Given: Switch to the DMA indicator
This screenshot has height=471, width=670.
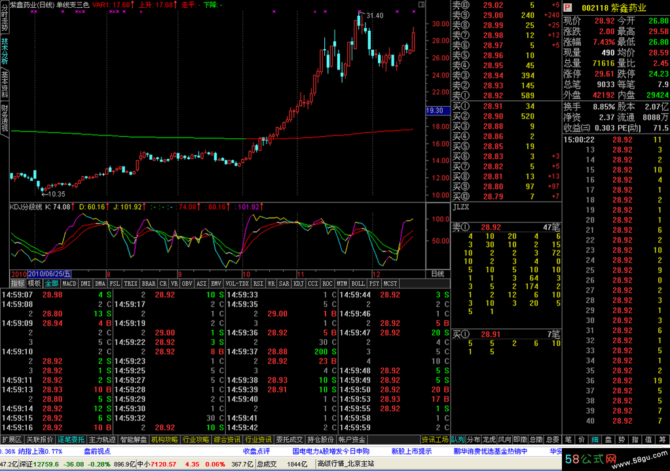Looking at the screenshot, I should pos(100,284).
